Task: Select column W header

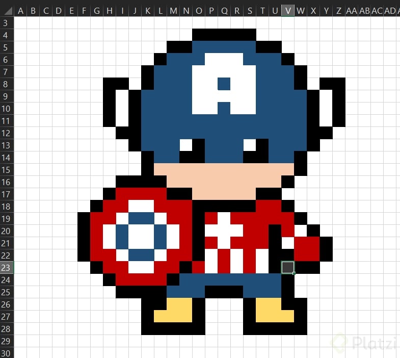Action: pyautogui.click(x=301, y=11)
